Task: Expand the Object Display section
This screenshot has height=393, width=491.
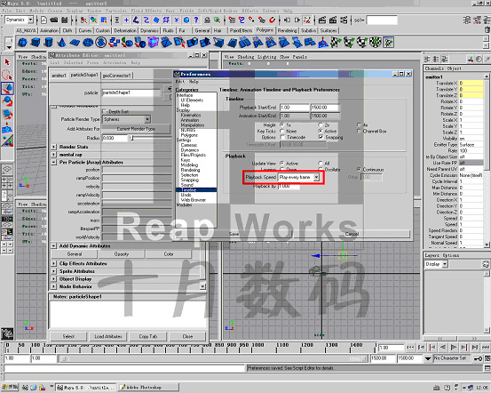Action: pyautogui.click(x=53, y=279)
